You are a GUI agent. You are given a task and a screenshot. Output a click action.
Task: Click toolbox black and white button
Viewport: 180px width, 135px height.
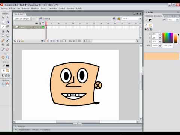3,75
